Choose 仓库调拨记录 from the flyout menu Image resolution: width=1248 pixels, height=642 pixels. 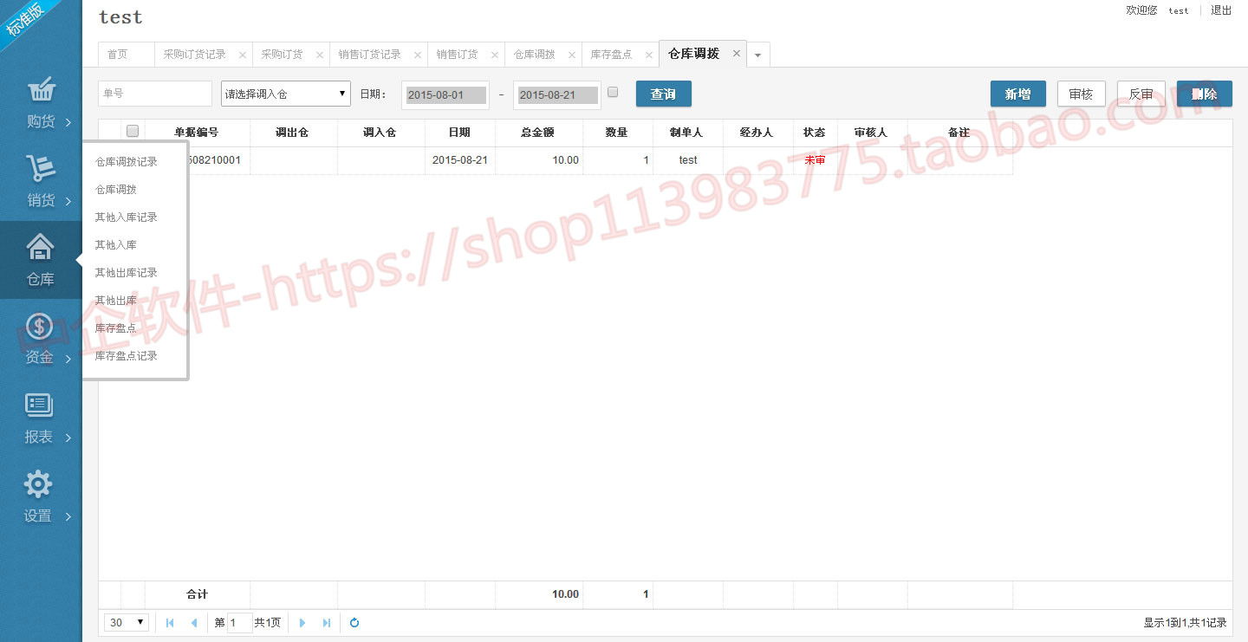pos(127,162)
